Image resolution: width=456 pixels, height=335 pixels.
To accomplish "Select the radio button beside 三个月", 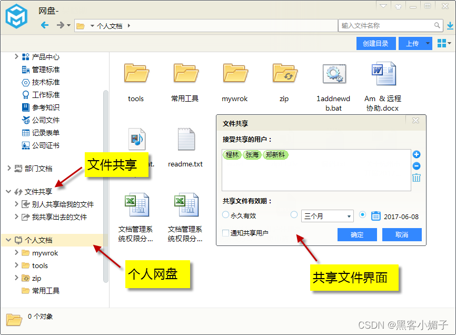I will (x=294, y=215).
